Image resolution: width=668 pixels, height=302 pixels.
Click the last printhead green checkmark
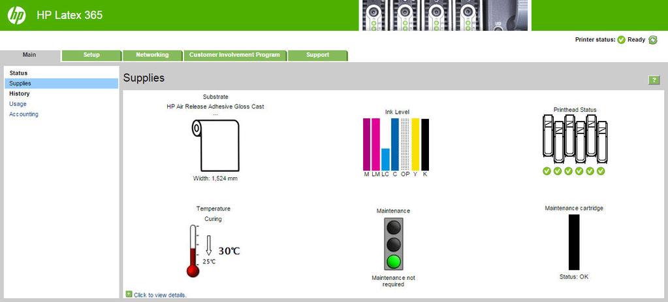601,171
